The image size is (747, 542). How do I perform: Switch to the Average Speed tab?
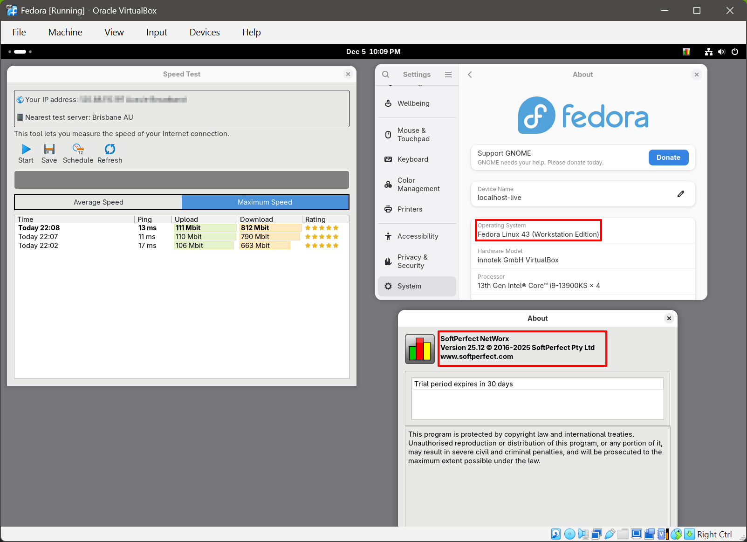(x=98, y=202)
